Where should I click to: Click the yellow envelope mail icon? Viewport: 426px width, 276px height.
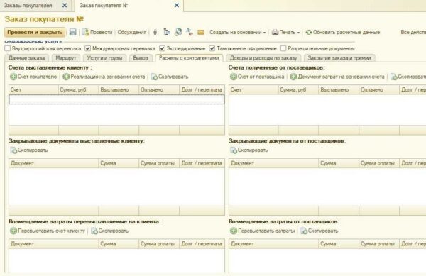[x=201, y=33]
